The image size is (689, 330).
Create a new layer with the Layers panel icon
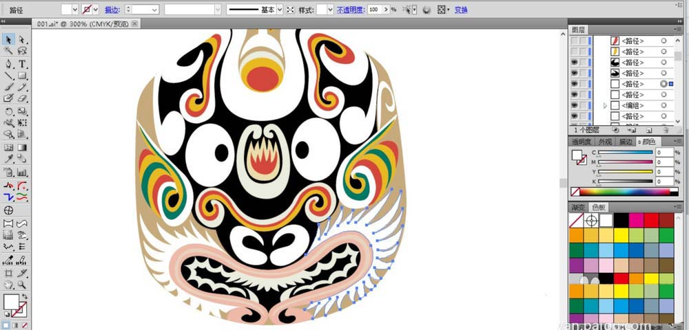[649, 129]
